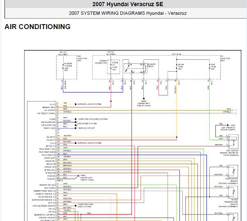
Task: Click the "PASS TEMP F/B" pin label
Action: point(48,155)
